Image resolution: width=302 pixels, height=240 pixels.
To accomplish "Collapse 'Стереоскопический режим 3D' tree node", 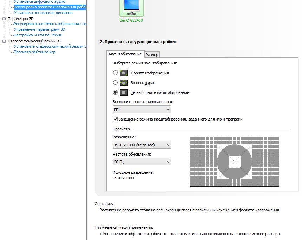I will coord(4,41).
